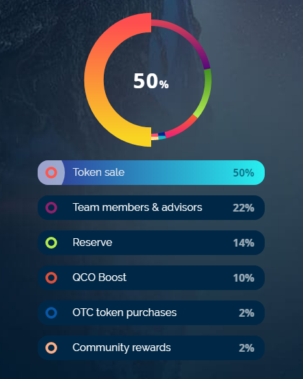303x379 pixels.
Task: Click the 10% value on QCO Boost row
Action: [243, 278]
